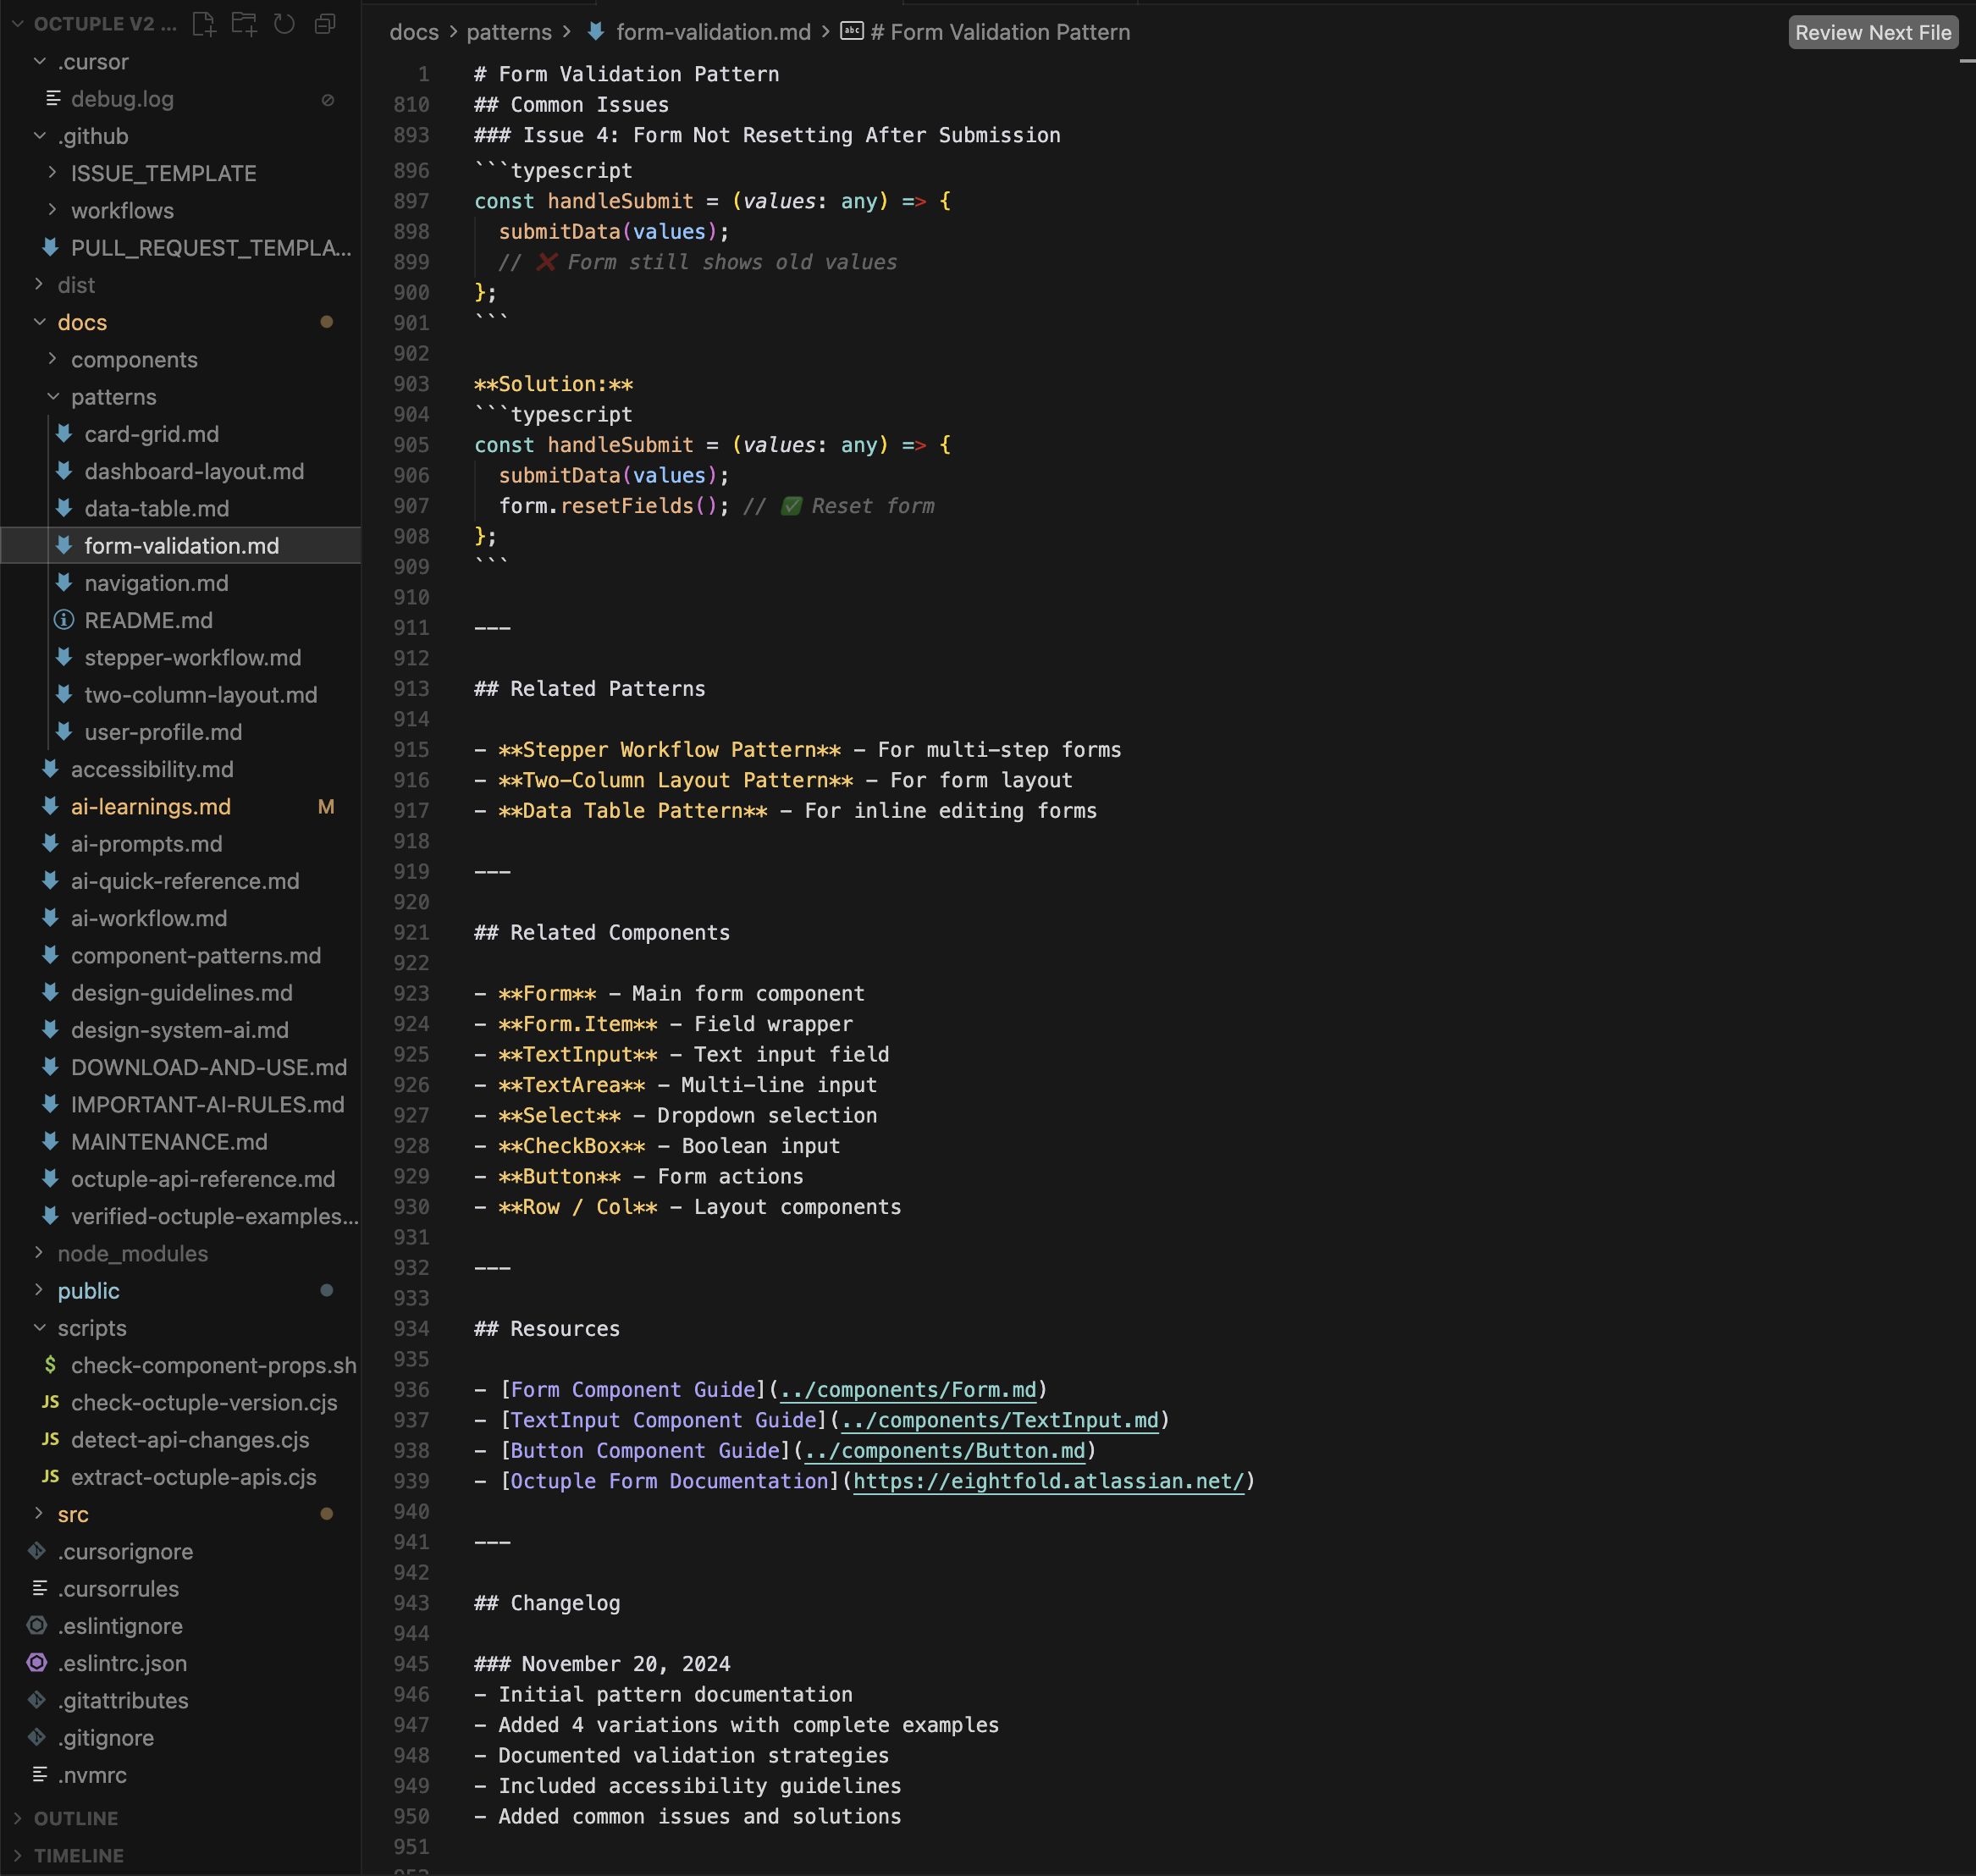Click the .eslintrc.json file icon
The height and width of the screenshot is (1876, 1976).
pos(37,1663)
